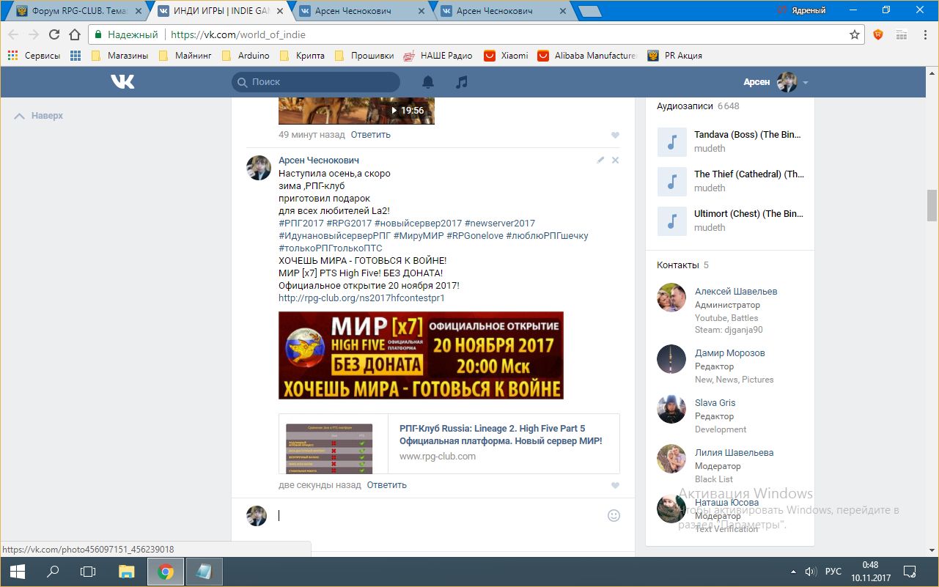Screen dimensions: 939x587
Task: Open Windows Start menu
Action: tap(17, 572)
